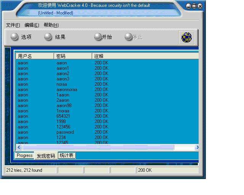Switch to the 统计表 tab
Image resolution: width=244 pixels, height=195 pixels.
click(67, 155)
